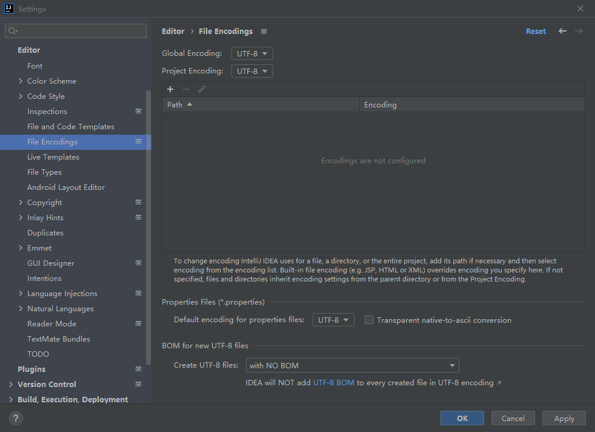The width and height of the screenshot is (595, 432).
Task: Open File Types settings page
Action: 44,172
